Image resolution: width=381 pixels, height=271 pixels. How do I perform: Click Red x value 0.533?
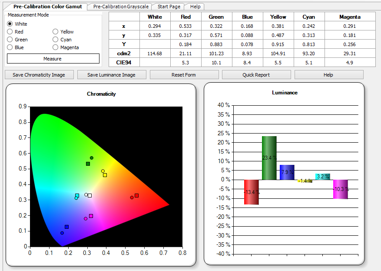[x=186, y=26]
